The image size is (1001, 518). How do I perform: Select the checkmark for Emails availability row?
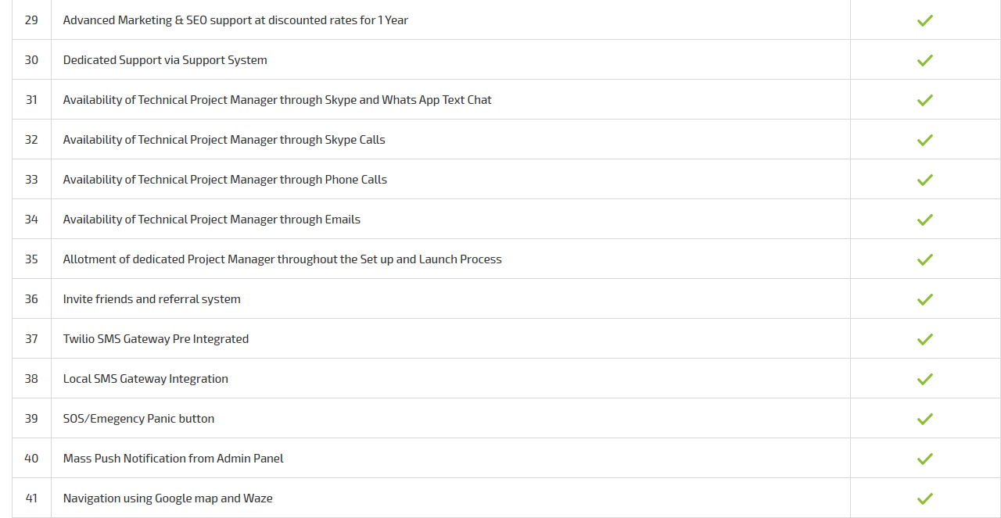pyautogui.click(x=925, y=220)
